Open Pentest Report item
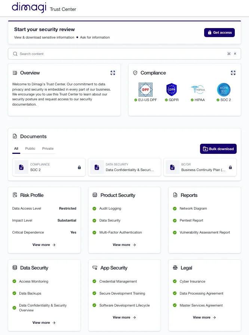Viewport: 249px width, 335px height. point(191,220)
